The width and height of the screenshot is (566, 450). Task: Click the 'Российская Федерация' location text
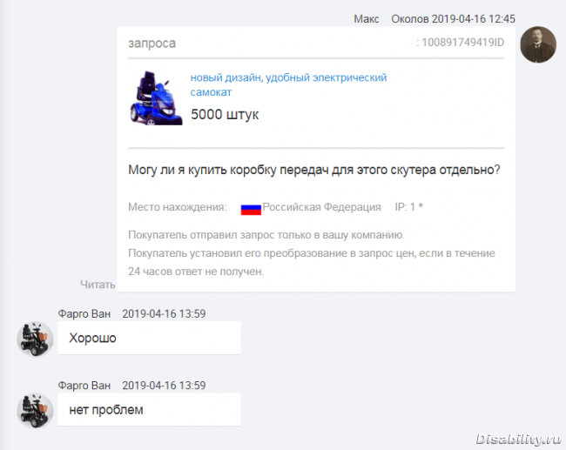pyautogui.click(x=321, y=207)
